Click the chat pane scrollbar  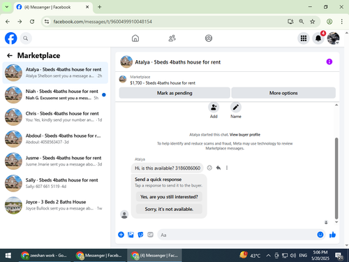(x=336, y=178)
